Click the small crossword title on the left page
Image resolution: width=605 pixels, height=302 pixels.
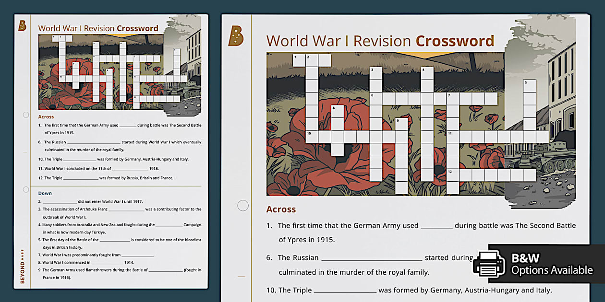pos(98,28)
